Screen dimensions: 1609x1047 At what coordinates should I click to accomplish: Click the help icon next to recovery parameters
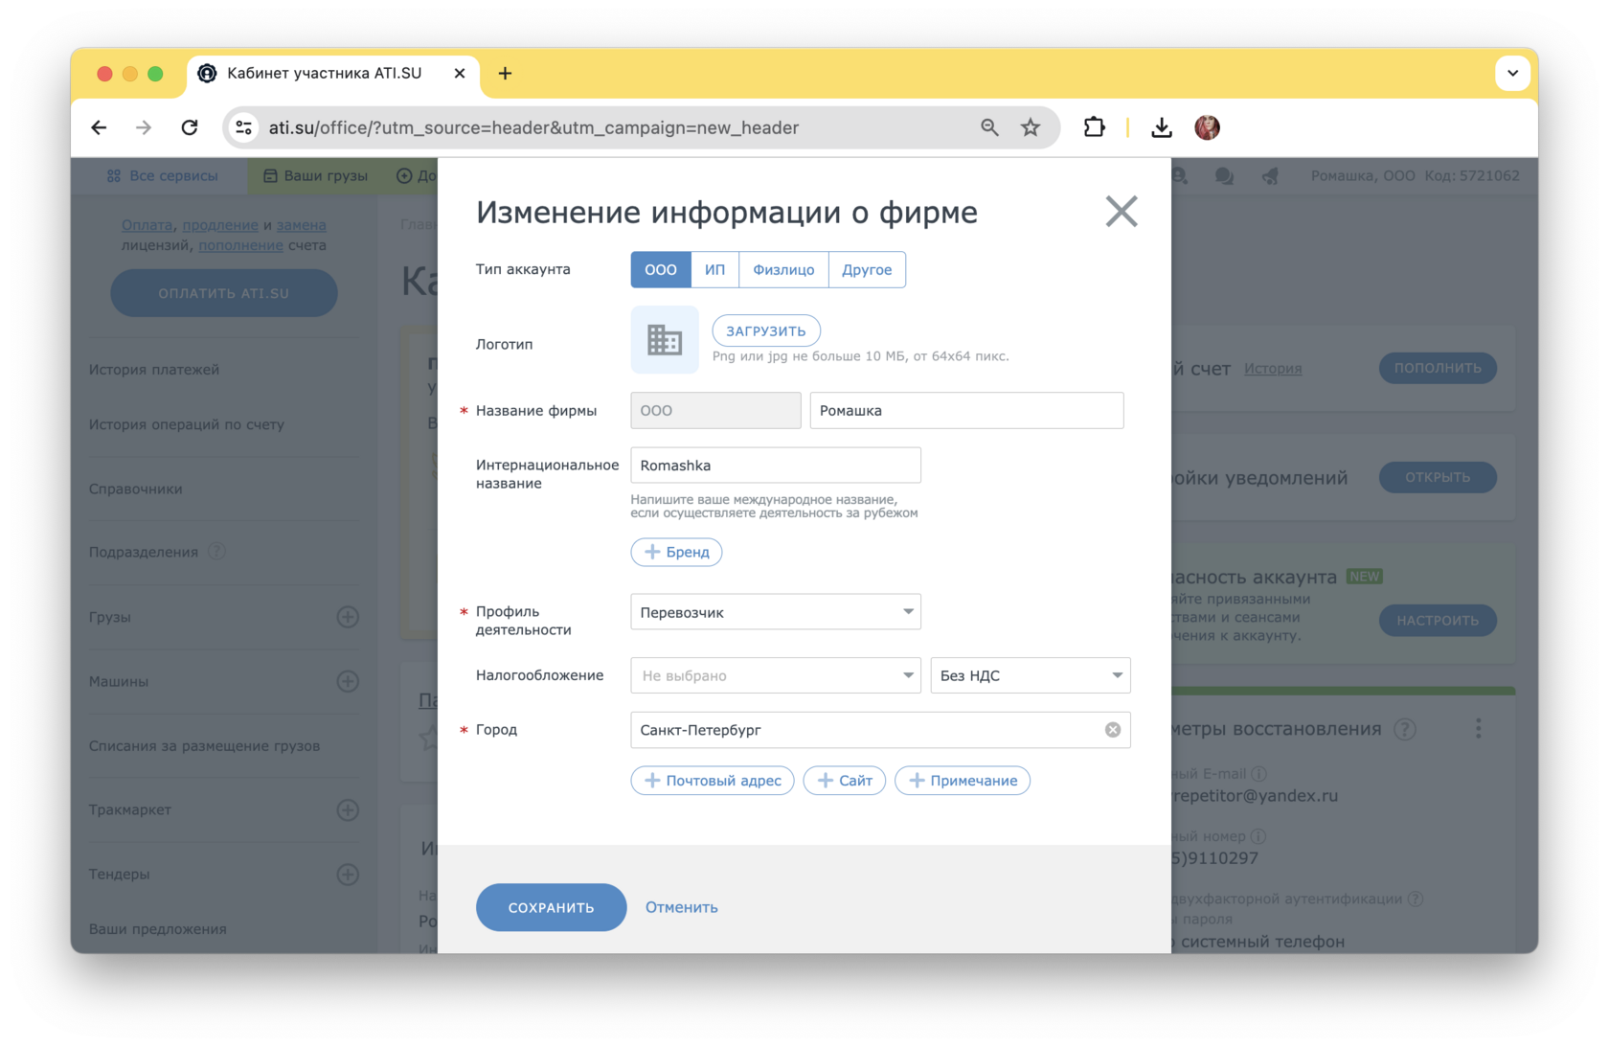point(1405,730)
